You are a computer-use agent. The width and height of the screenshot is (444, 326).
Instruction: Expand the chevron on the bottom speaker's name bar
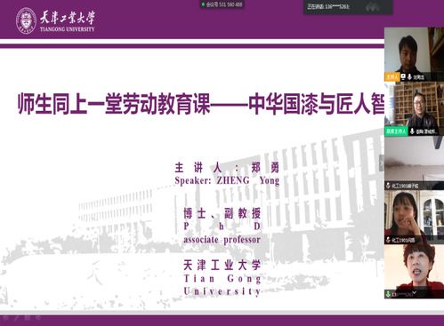pos(415,293)
